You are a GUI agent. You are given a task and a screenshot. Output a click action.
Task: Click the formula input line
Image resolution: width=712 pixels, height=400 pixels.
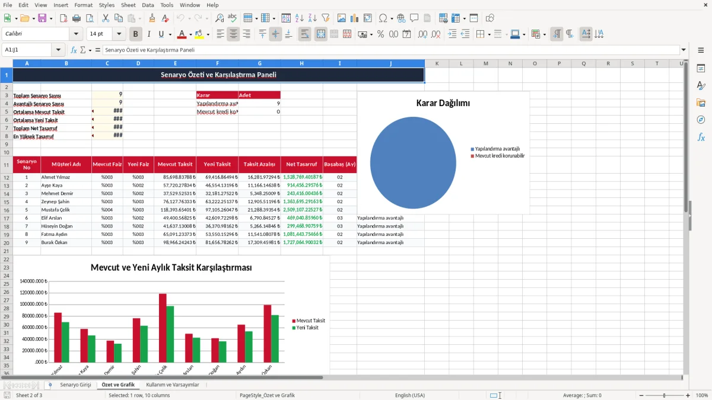(x=390, y=50)
